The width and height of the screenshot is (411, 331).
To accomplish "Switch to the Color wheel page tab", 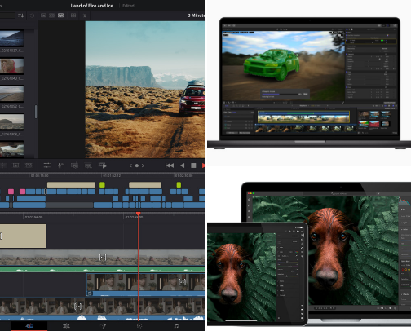I will [139, 326].
